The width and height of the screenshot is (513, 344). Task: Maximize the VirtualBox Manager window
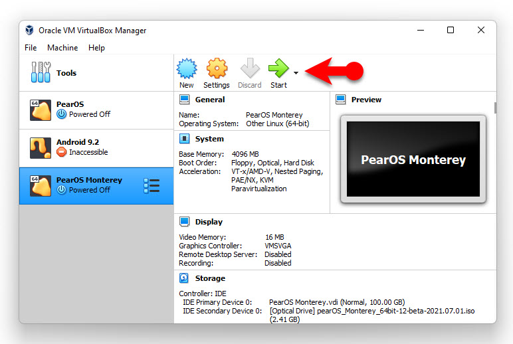[x=451, y=30]
